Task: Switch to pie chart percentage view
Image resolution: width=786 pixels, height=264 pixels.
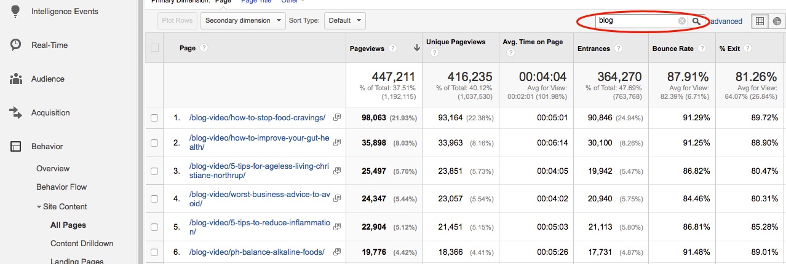Action: pos(777,21)
